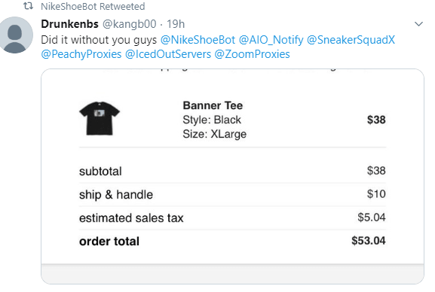Click the subtotal $38 row
This screenshot has width=435, height=292.
pyautogui.click(x=232, y=171)
